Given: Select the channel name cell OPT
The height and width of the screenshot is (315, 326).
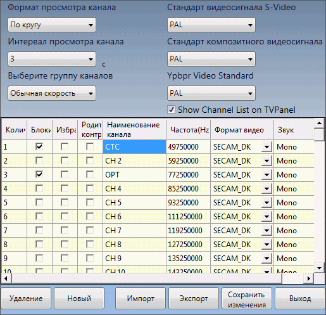Looking at the screenshot, I should [x=134, y=175].
